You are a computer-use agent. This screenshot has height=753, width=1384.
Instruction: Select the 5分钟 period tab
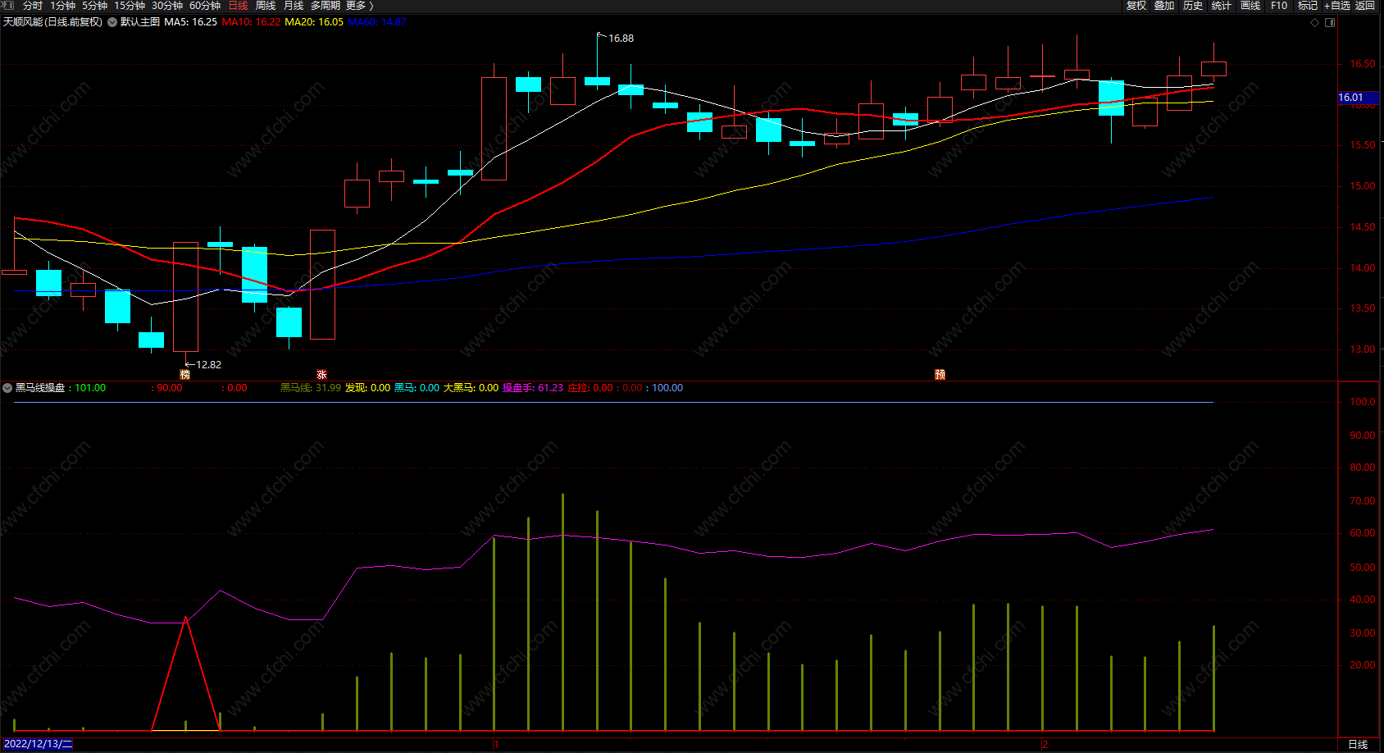click(x=94, y=6)
